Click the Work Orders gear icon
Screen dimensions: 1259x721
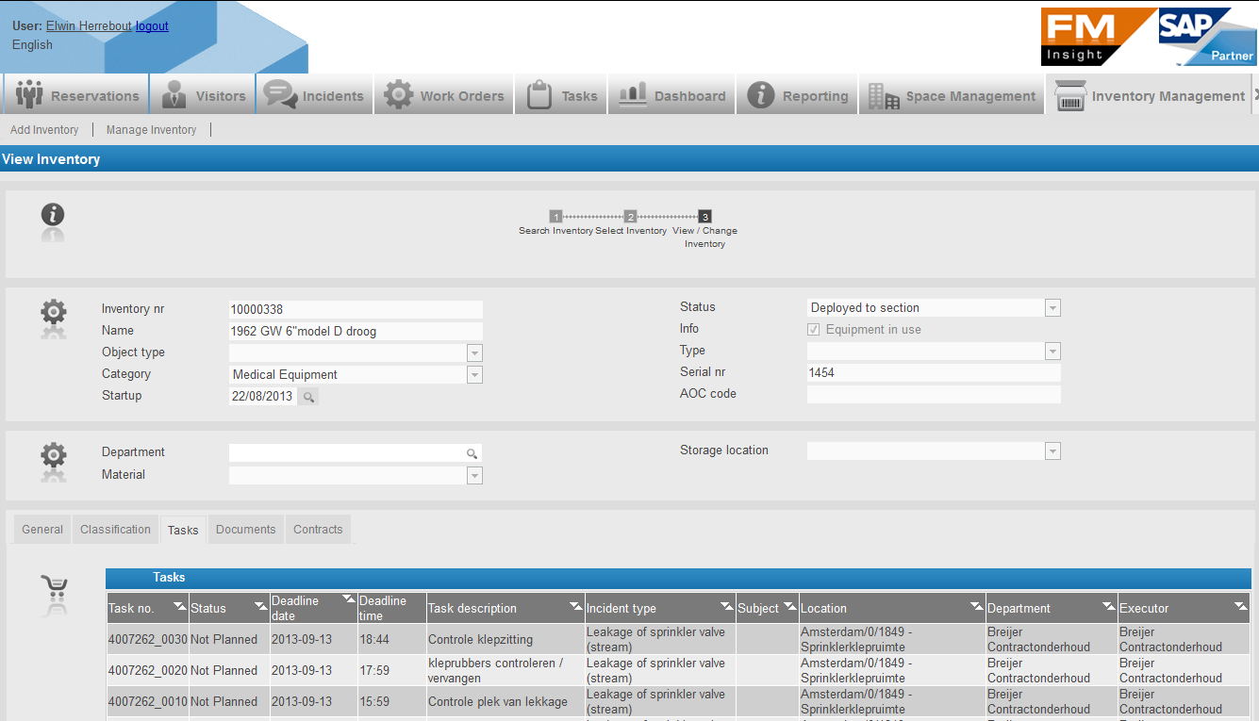(399, 95)
